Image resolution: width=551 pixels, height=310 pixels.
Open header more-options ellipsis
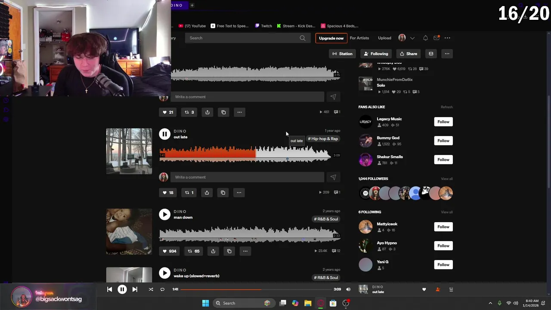click(447, 38)
